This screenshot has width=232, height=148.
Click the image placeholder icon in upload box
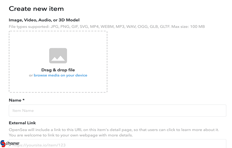(x=58, y=56)
